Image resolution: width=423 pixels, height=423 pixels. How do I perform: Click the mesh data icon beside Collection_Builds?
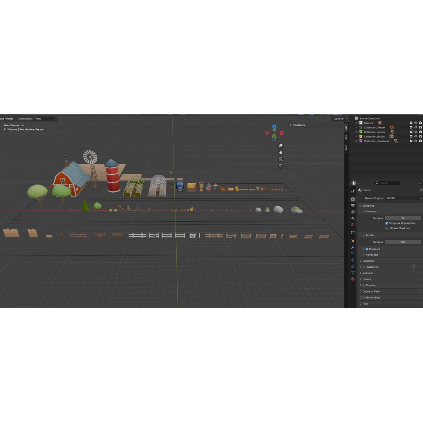click(391, 137)
